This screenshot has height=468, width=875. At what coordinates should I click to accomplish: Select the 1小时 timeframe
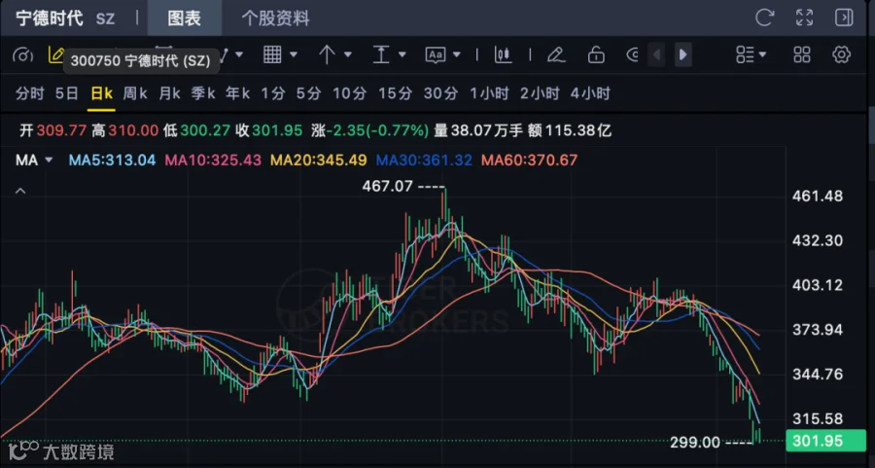coord(489,93)
